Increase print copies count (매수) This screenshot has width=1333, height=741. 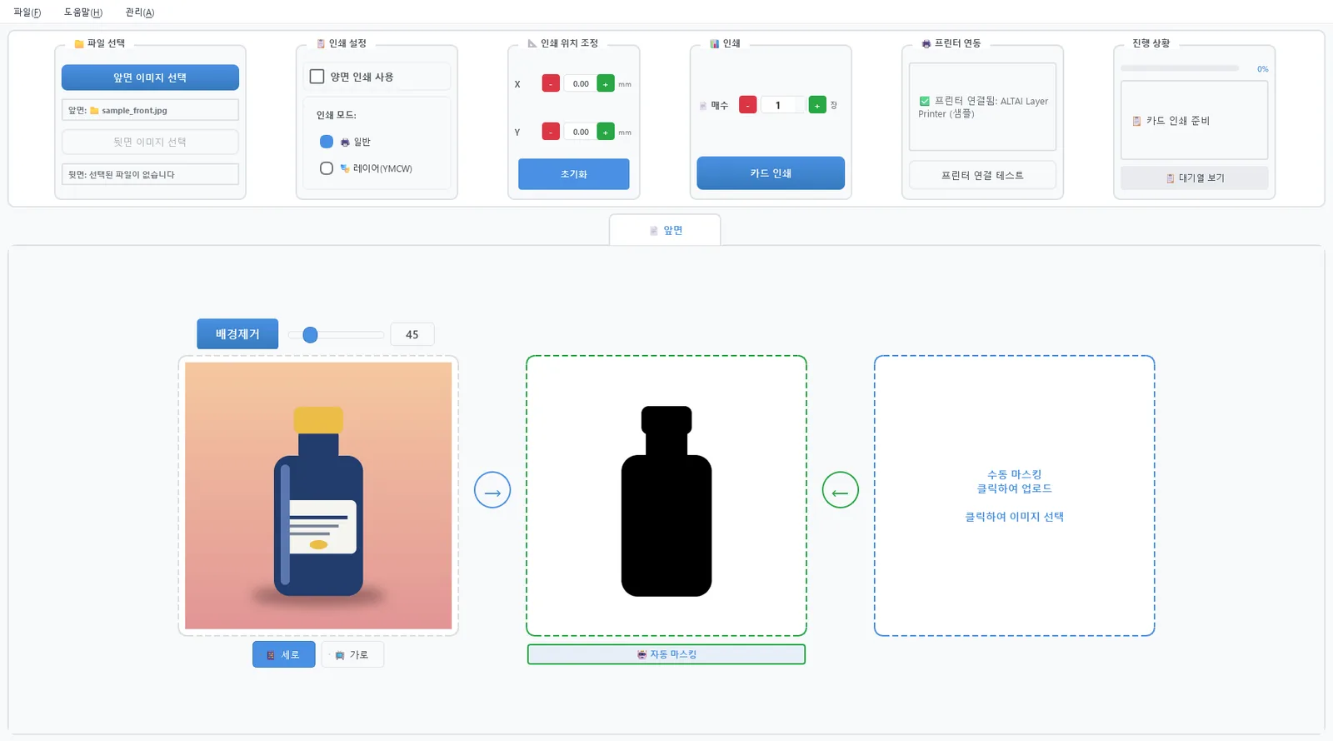[x=817, y=105]
